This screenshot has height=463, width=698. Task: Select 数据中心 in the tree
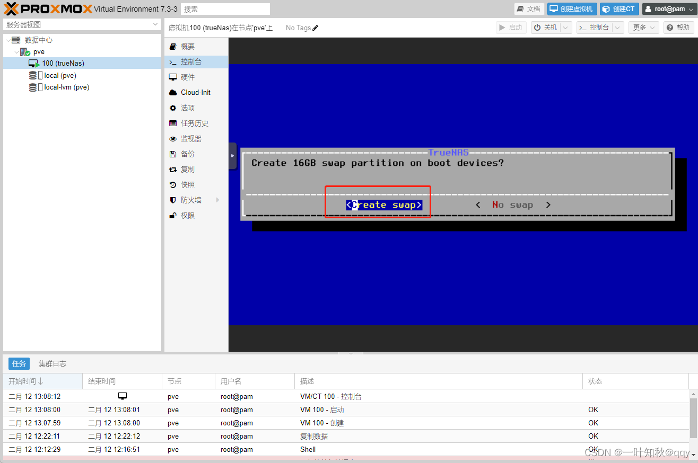click(38, 40)
